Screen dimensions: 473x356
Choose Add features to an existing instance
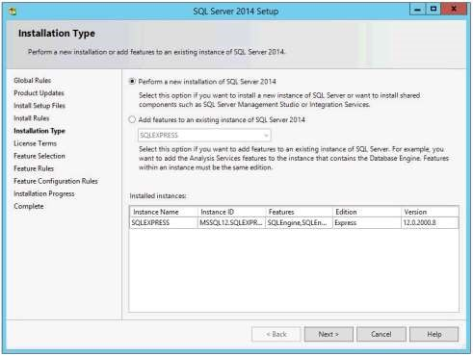pos(132,119)
